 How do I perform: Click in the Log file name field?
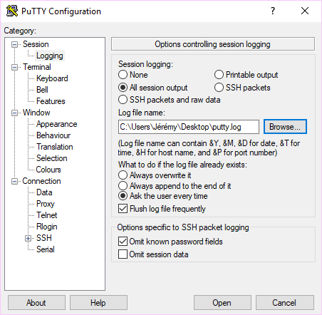point(189,127)
